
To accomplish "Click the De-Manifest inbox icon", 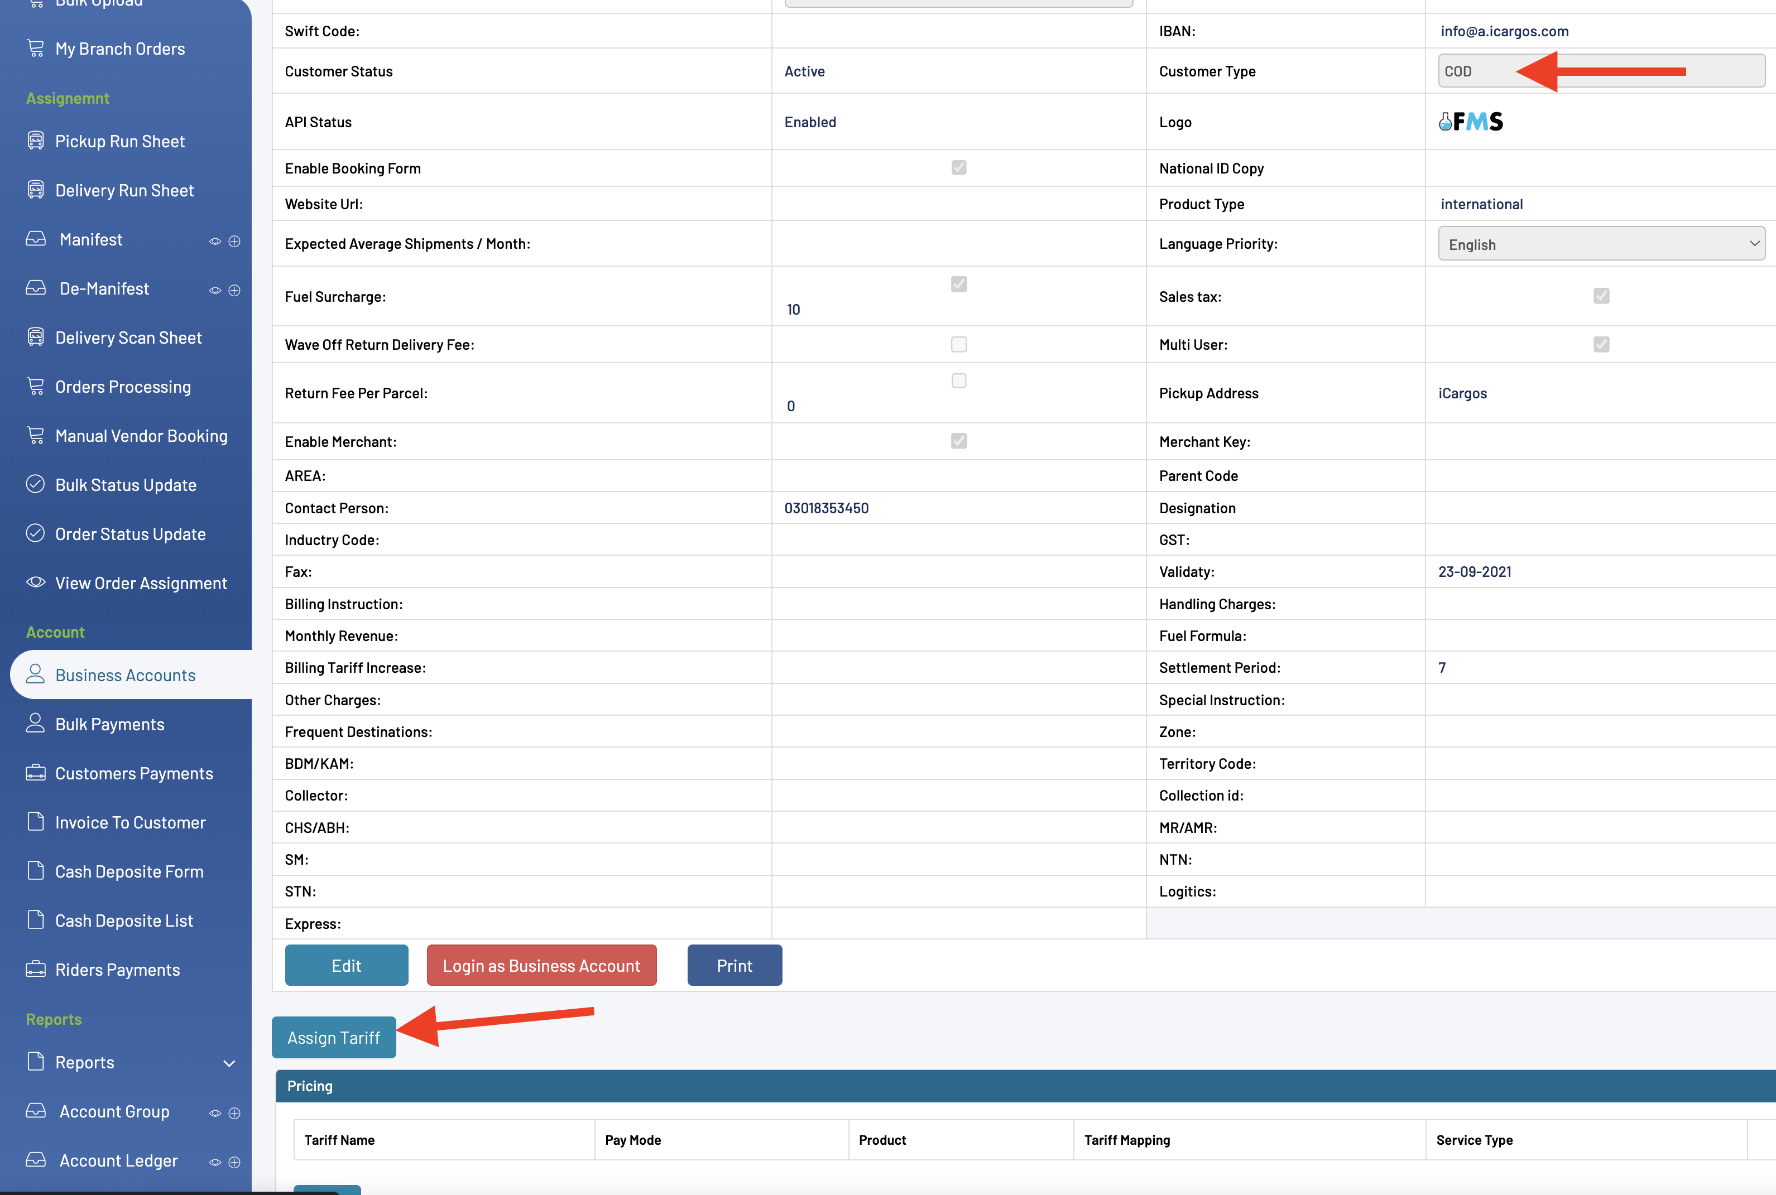I will click(x=35, y=288).
